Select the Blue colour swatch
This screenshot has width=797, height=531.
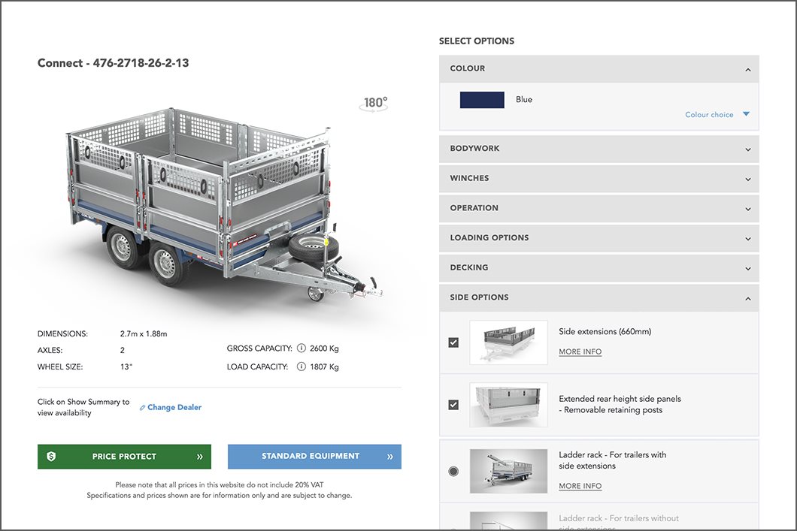point(482,100)
